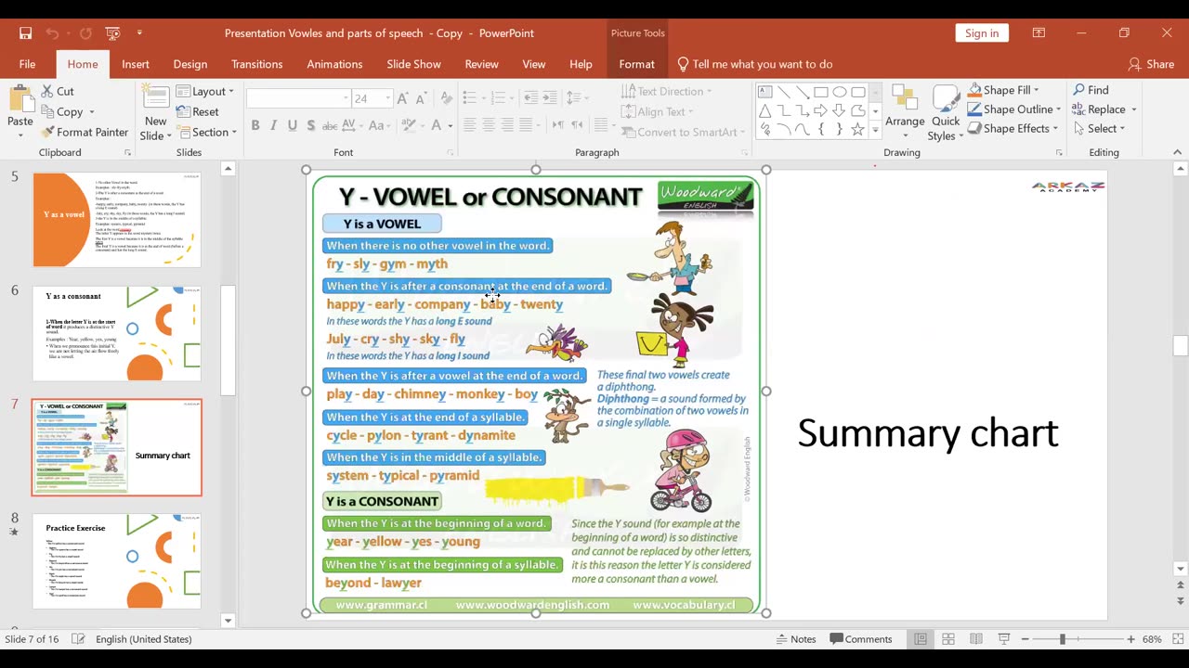
Task: Start Slide Show from the status bar
Action: point(1004,639)
